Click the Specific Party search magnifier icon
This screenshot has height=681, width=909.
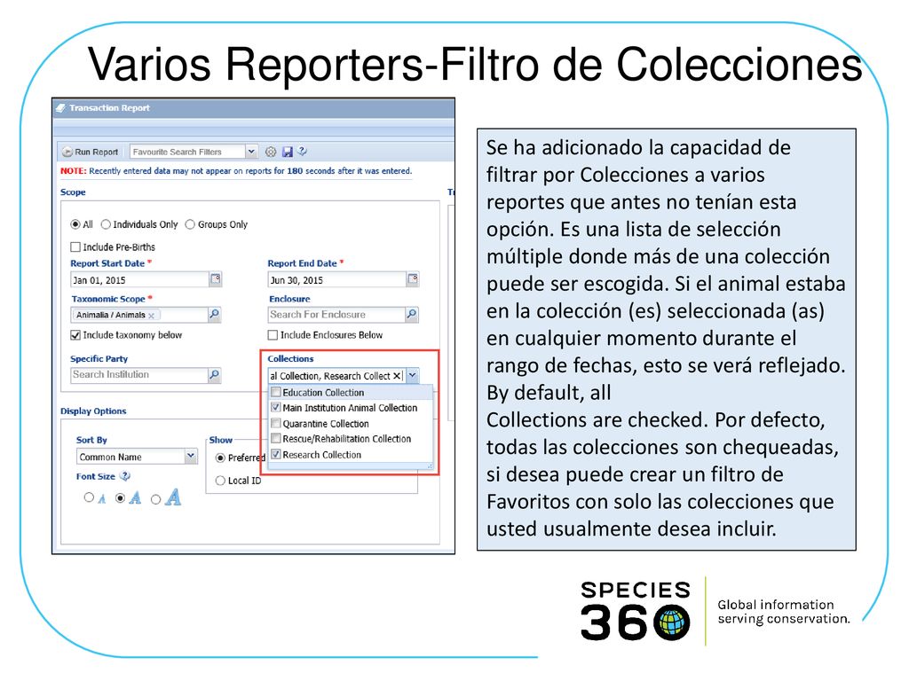(x=215, y=375)
